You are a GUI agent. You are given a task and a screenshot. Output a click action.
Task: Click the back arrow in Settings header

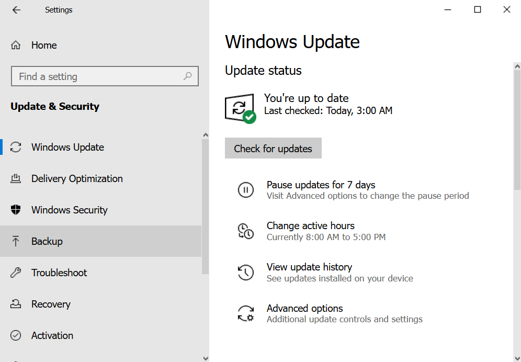[x=16, y=10]
